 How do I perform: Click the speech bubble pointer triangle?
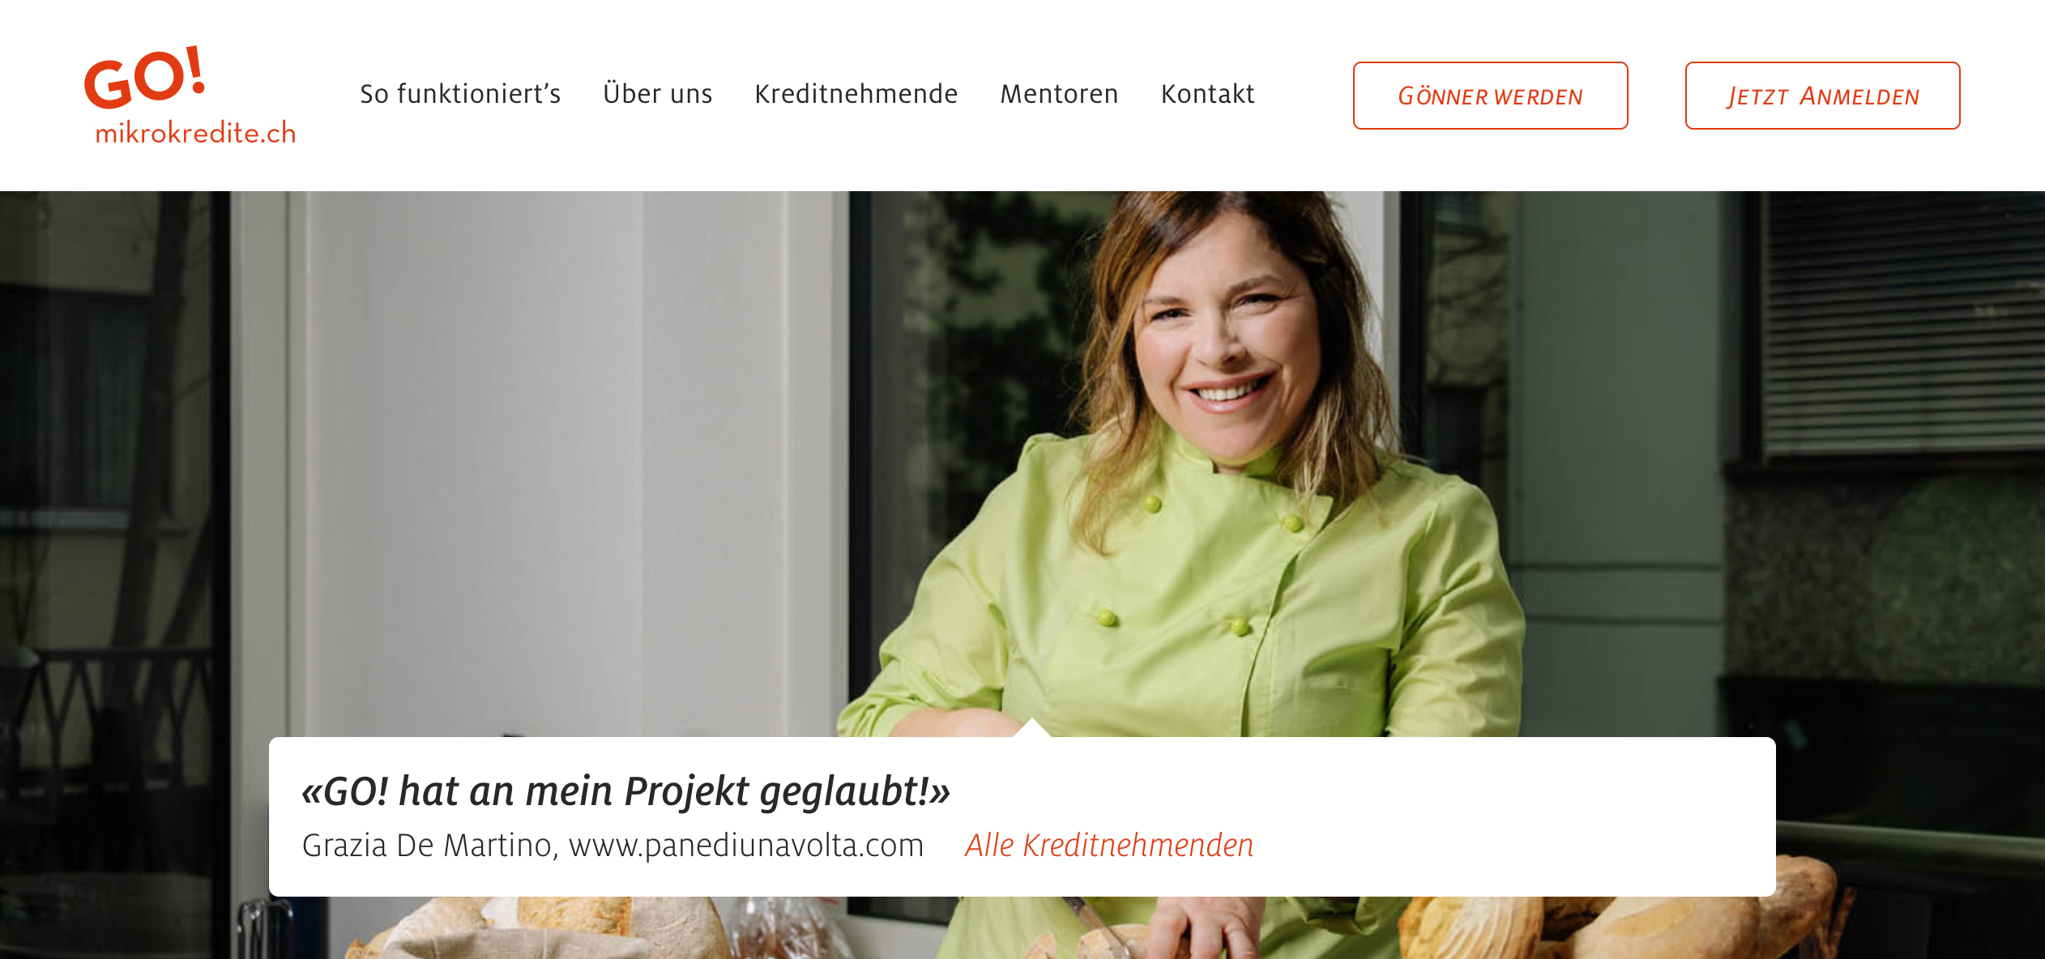pos(1031,727)
